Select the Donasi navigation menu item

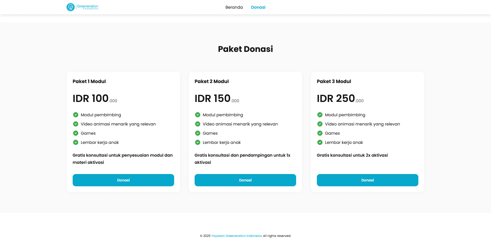(x=258, y=7)
